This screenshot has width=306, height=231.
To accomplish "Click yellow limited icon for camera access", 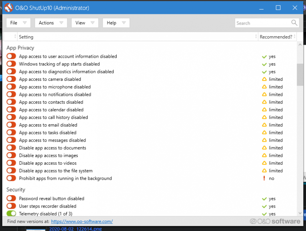I will (264, 79).
